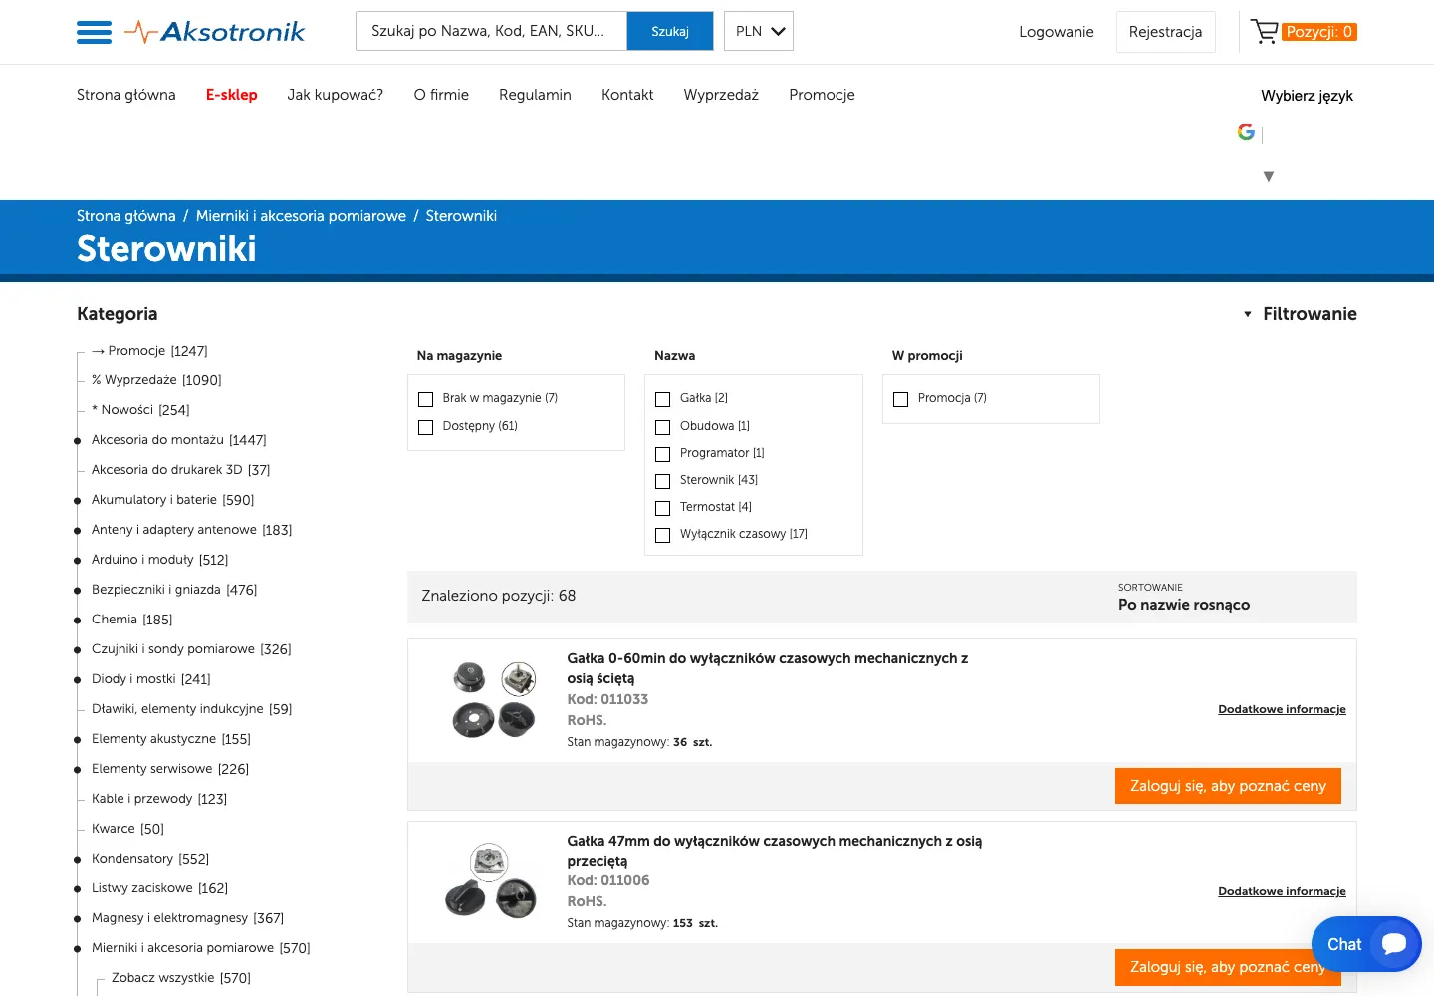Click the blue 'Szukaj' search button
Screen dimensions: 1434x996
(670, 31)
